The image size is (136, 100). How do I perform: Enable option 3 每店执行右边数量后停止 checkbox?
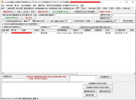point(92,21)
